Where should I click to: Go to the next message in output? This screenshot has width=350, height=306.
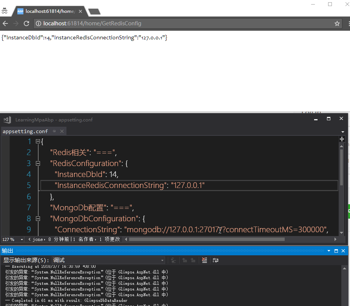tap(193, 260)
